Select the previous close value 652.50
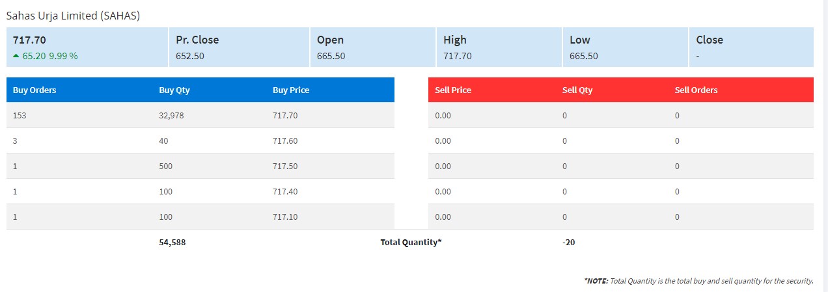This screenshot has width=828, height=292. pyautogui.click(x=190, y=56)
